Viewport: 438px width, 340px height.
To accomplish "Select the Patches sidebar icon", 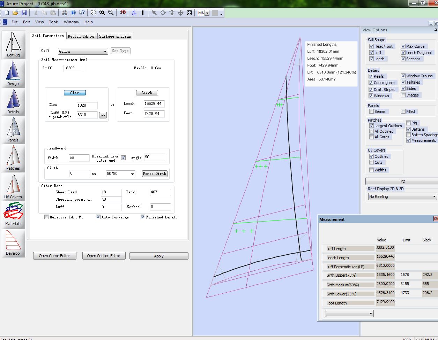I will coord(13,157).
